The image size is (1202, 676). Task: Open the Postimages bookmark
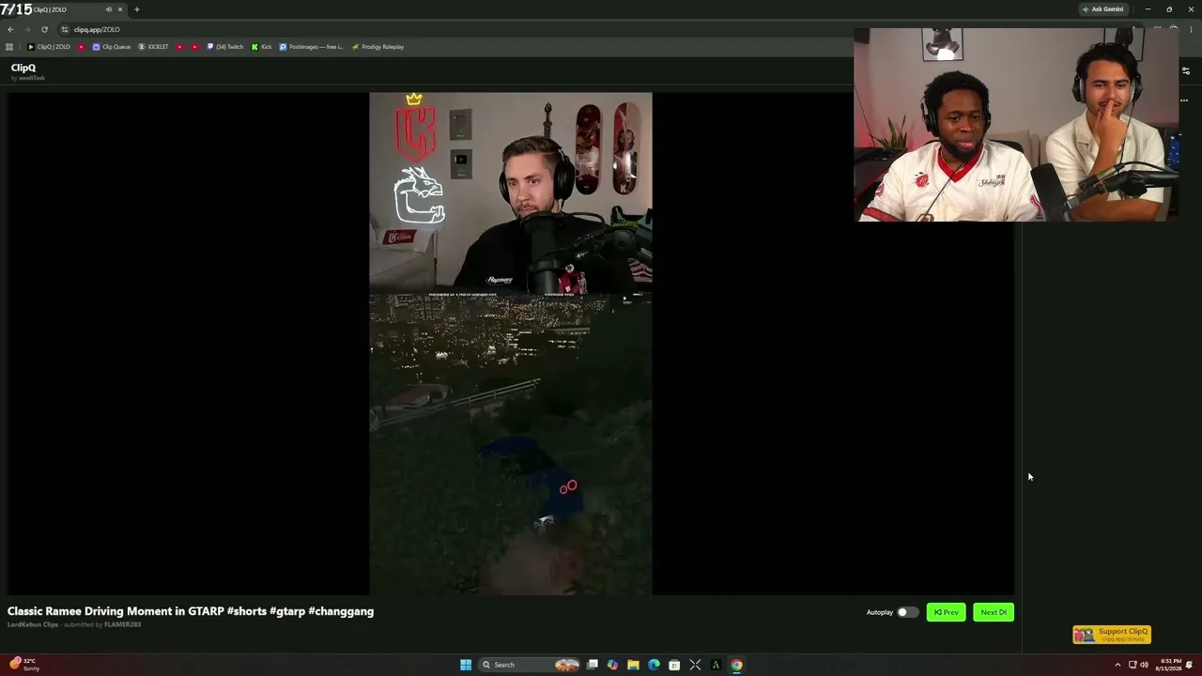pos(311,47)
